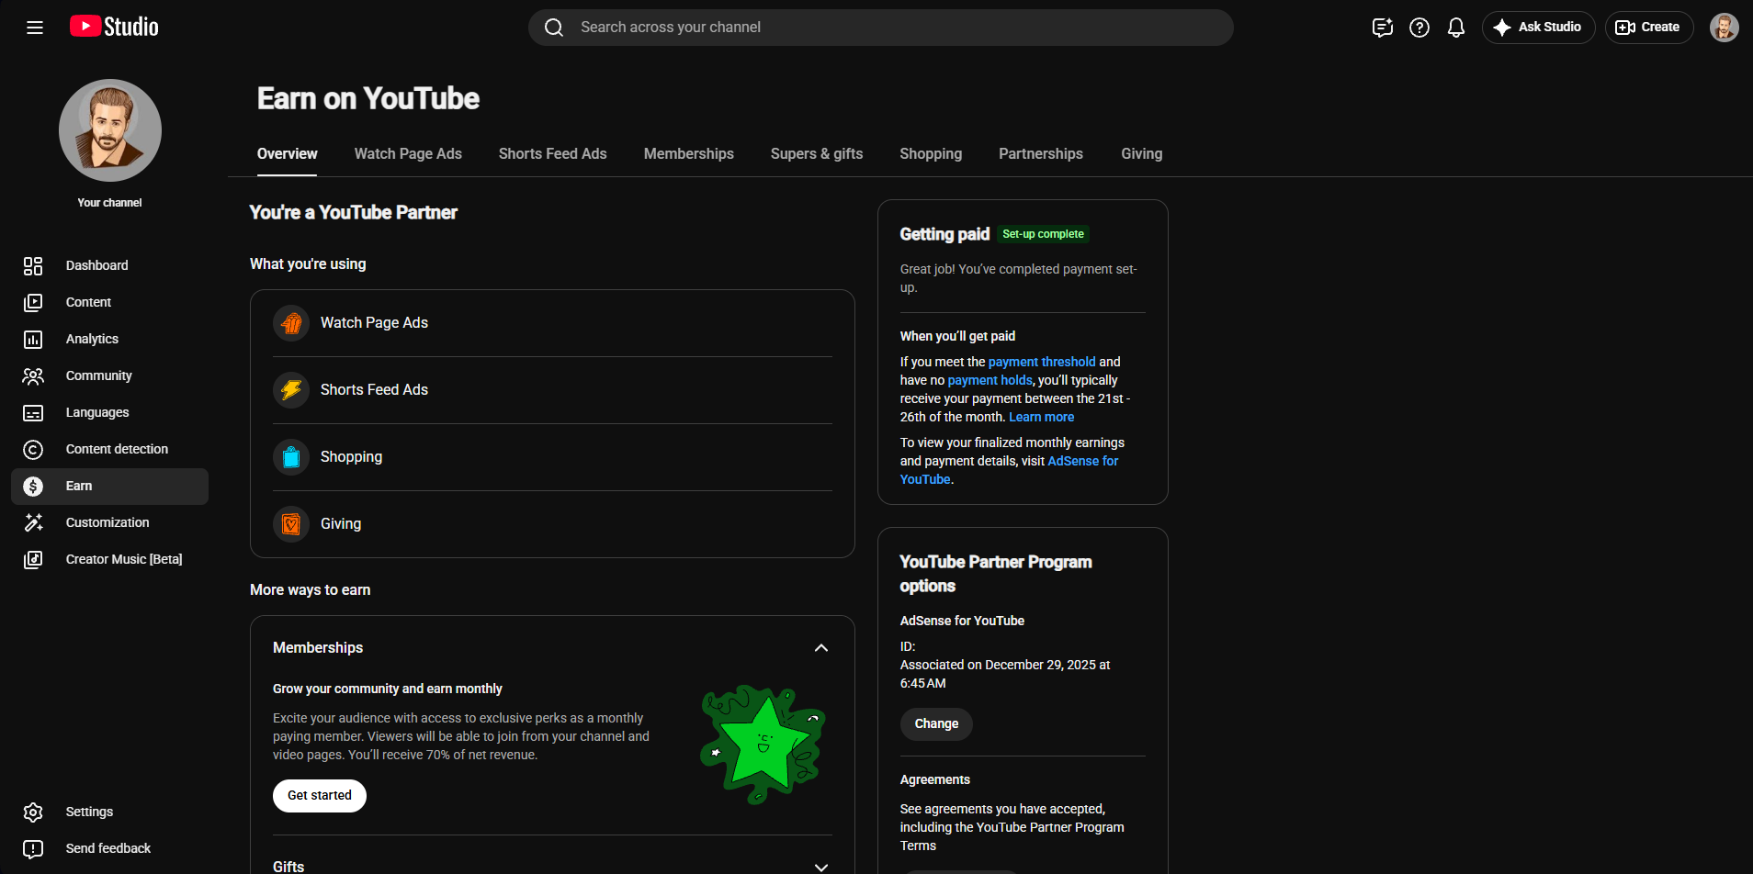
Task: Click the Analytics chart icon
Action: (x=33, y=339)
